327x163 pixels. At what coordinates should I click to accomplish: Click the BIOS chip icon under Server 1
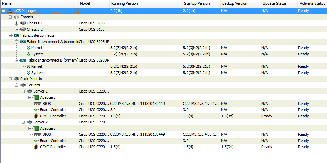tap(37, 104)
